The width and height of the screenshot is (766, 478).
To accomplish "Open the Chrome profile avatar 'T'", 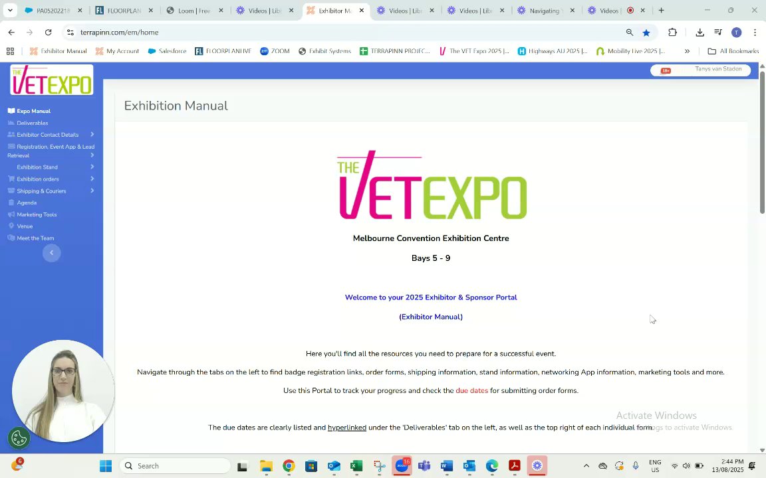I will 737,32.
